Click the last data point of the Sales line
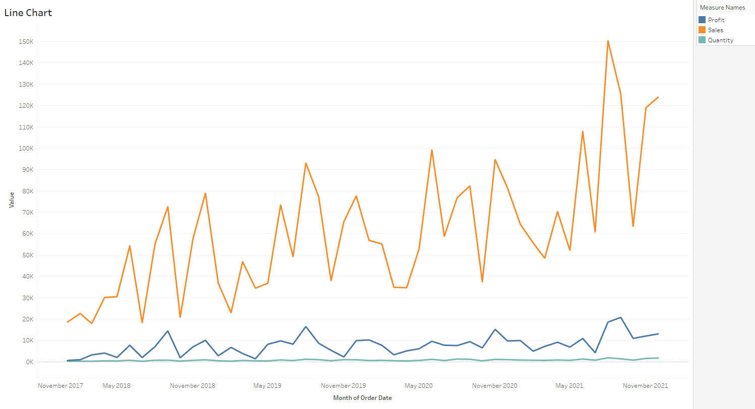 coord(658,97)
